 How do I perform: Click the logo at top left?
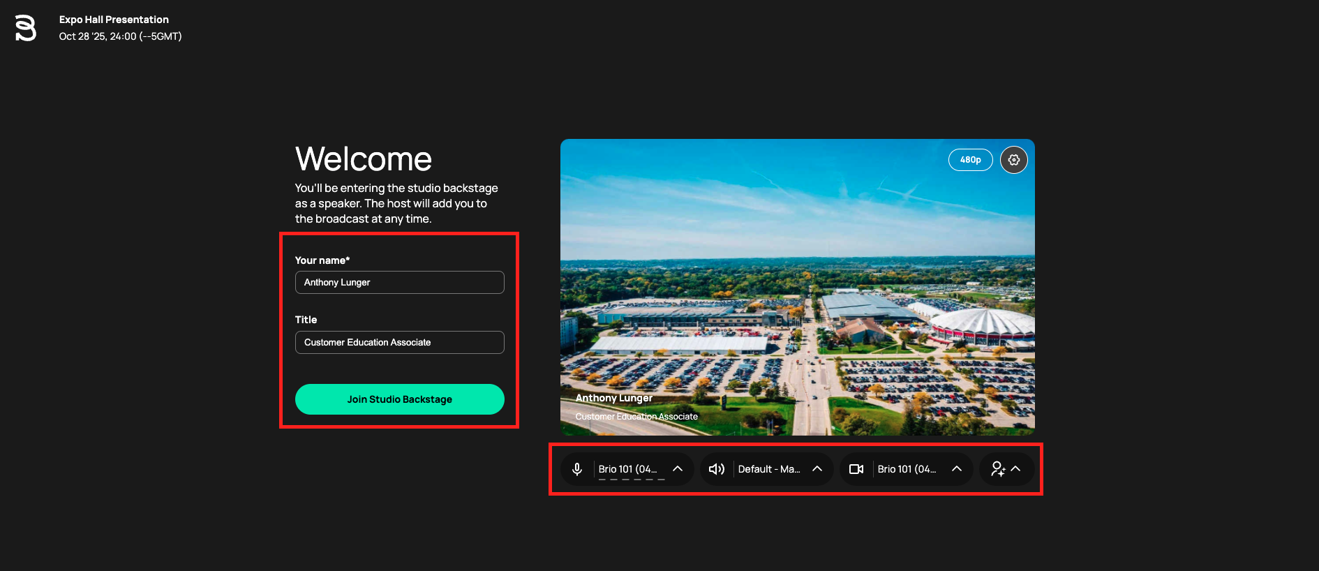[x=26, y=28]
